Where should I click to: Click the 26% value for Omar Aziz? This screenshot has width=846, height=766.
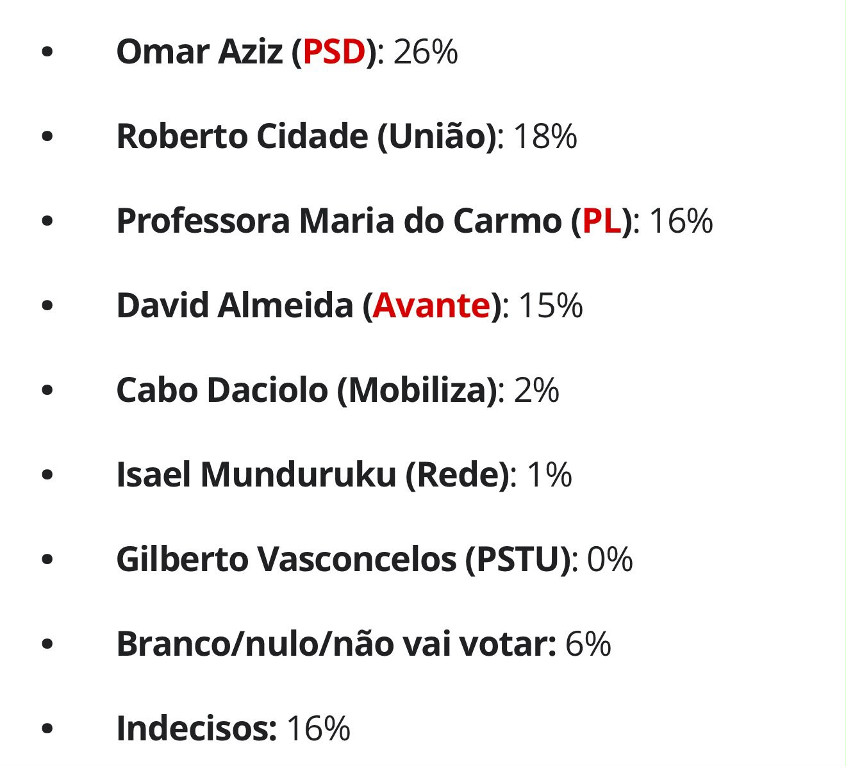[x=426, y=52]
